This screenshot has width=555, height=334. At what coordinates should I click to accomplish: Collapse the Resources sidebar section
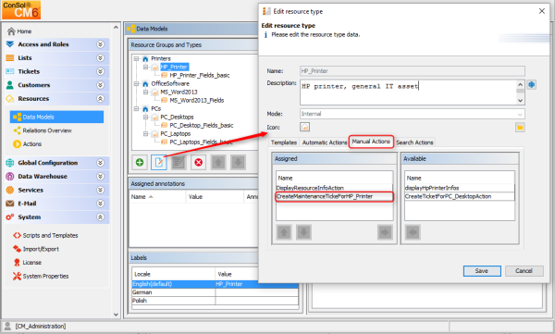101,98
